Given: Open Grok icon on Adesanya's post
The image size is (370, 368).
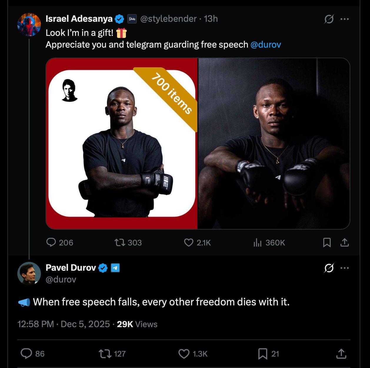Looking at the screenshot, I should [x=329, y=19].
